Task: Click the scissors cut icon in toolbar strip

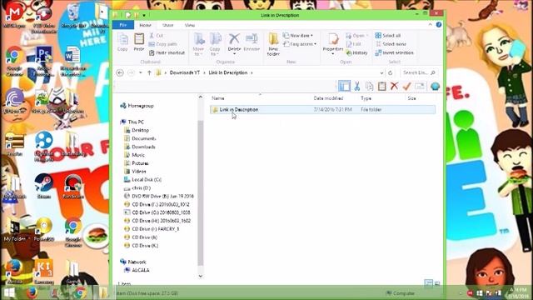Action: 357,87
